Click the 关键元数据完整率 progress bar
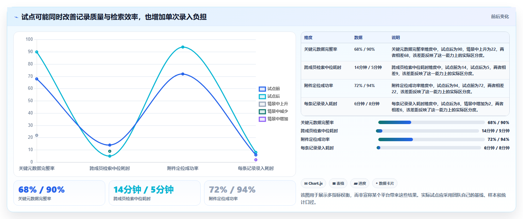 point(431,122)
